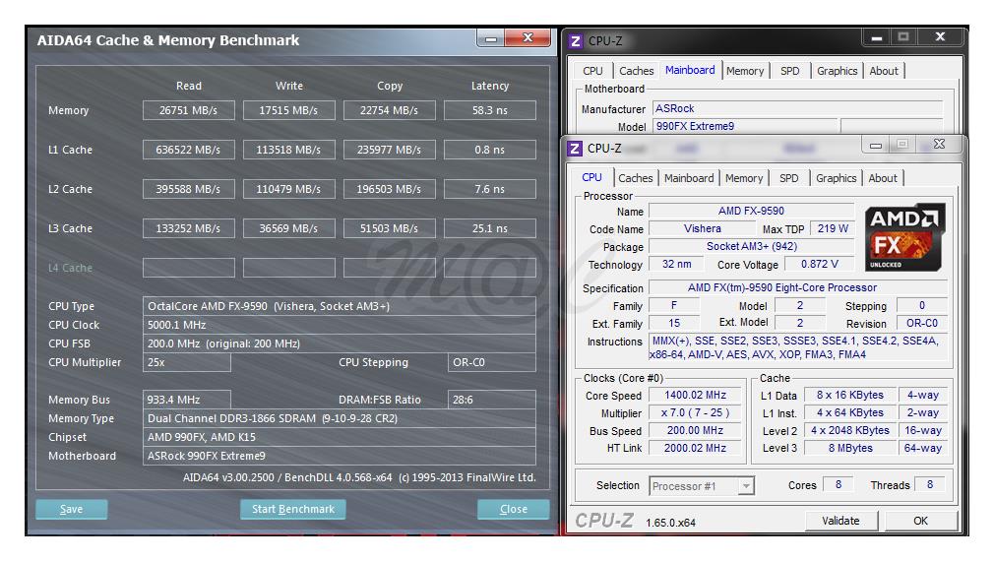Screen dimensions: 994x561
Task: Close the AIDA64 window with the red X
Action: click(527, 38)
